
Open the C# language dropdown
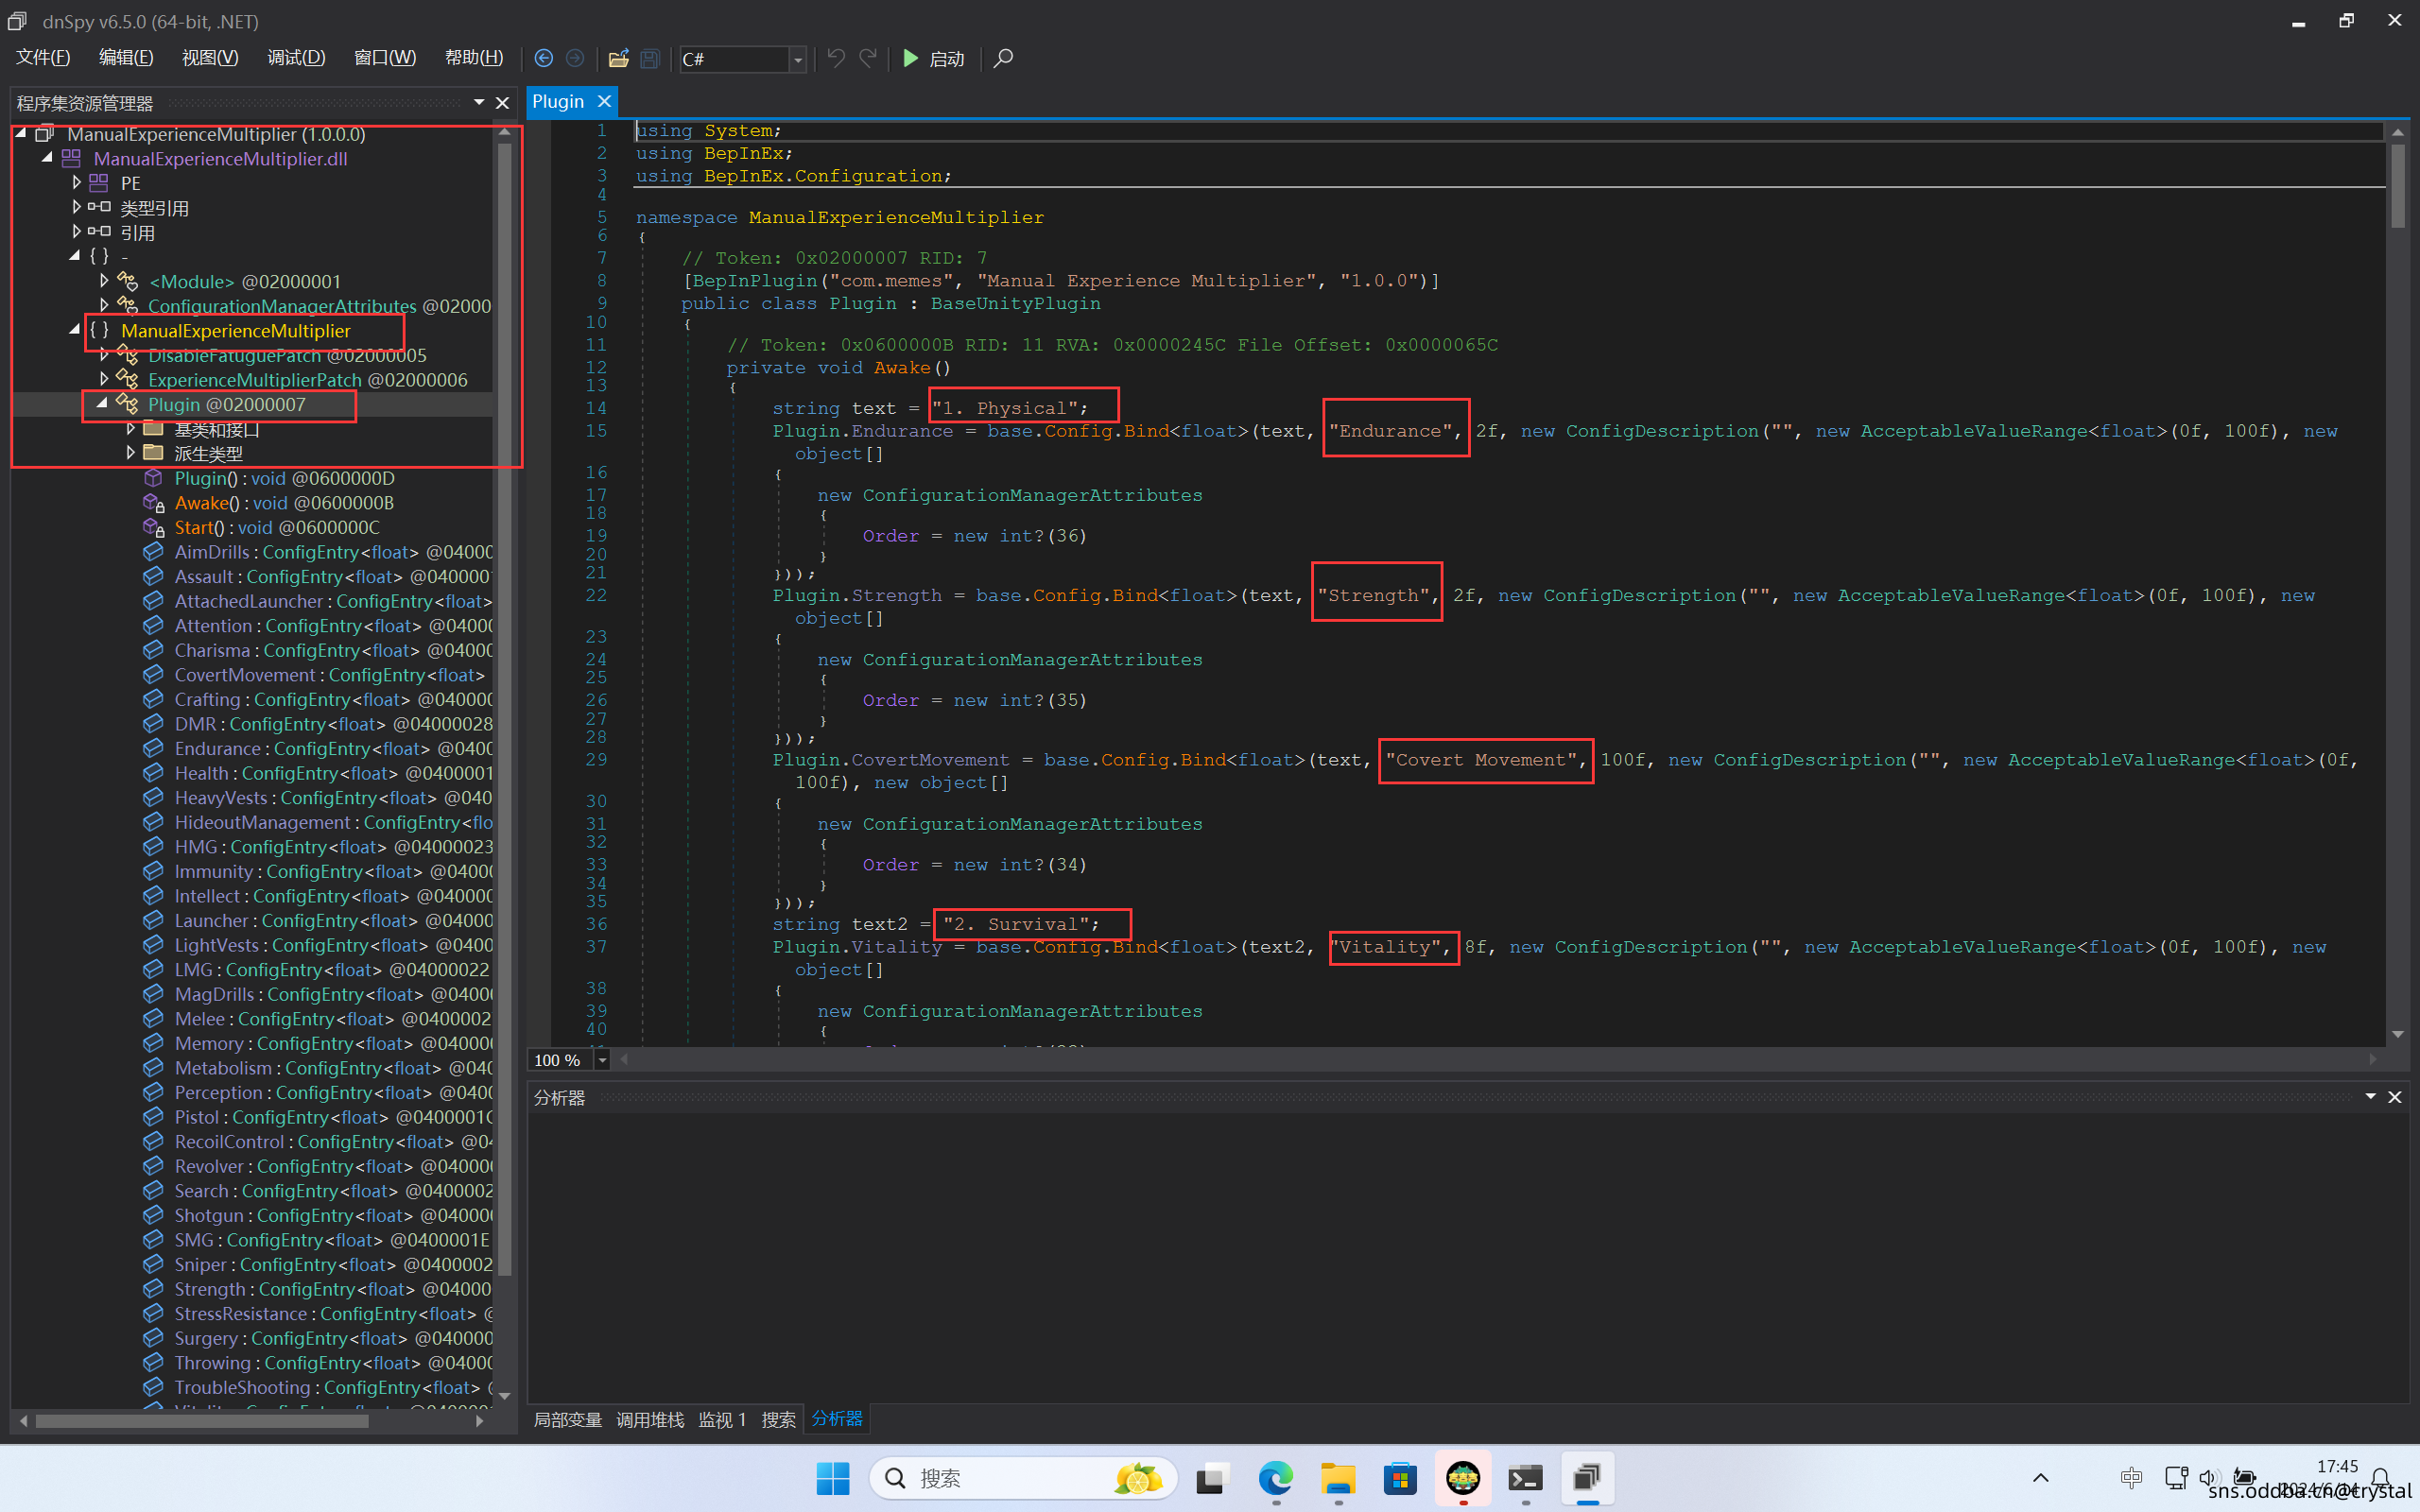tap(797, 59)
